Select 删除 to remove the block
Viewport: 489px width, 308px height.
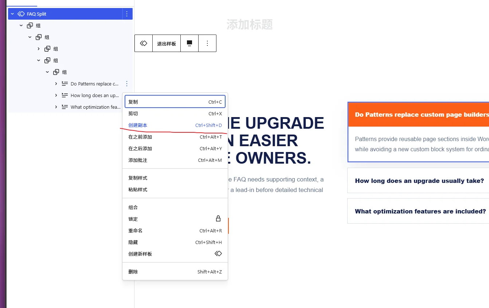[175, 272]
